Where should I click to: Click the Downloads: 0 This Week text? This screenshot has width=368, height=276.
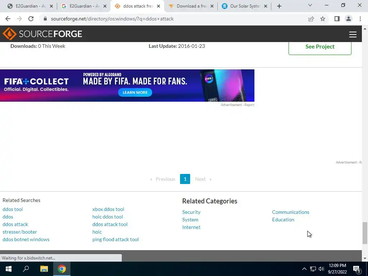tap(38, 46)
